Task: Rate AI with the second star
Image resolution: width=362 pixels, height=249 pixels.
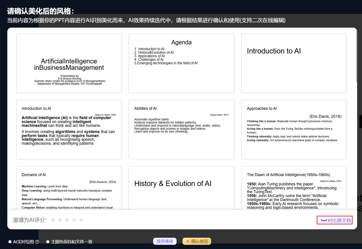Action: click(x=60, y=220)
